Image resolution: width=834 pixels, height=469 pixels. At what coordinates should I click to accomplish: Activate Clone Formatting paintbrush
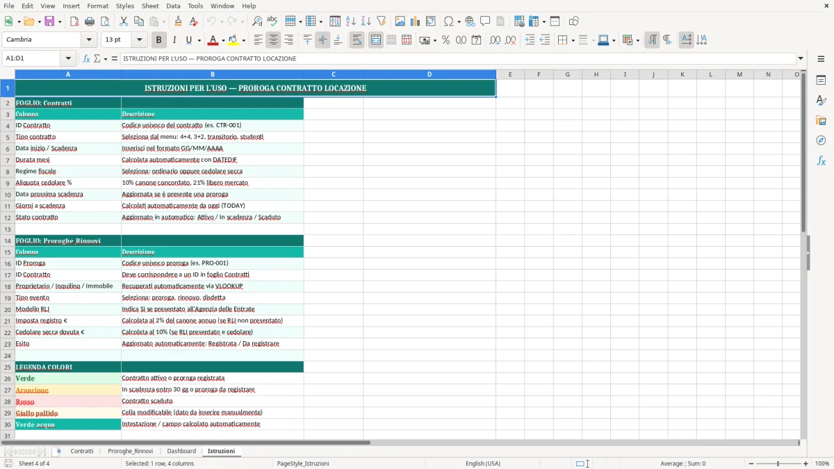tap(178, 22)
